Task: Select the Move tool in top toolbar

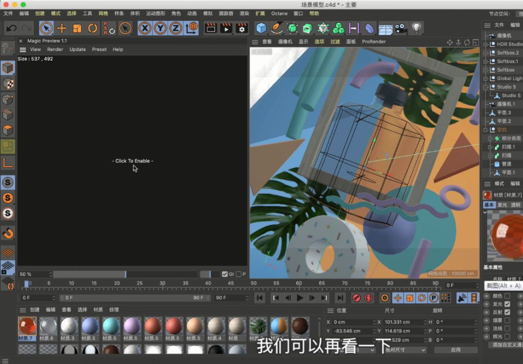Action: coord(62,29)
